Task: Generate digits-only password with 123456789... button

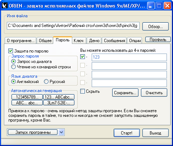Action: pos(27,97)
